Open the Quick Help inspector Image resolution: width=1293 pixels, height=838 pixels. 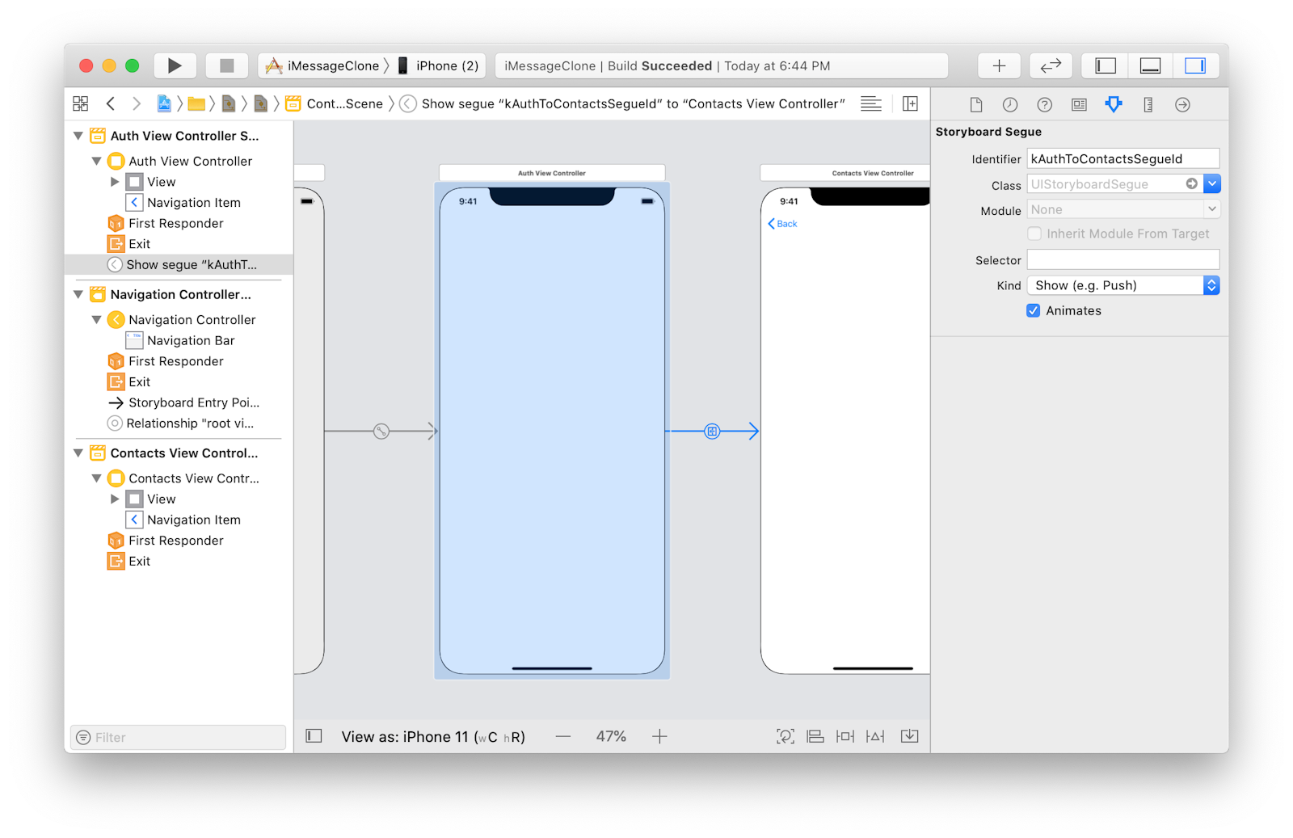point(1045,103)
